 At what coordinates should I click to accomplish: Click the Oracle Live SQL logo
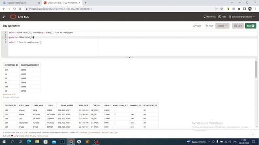19,17
